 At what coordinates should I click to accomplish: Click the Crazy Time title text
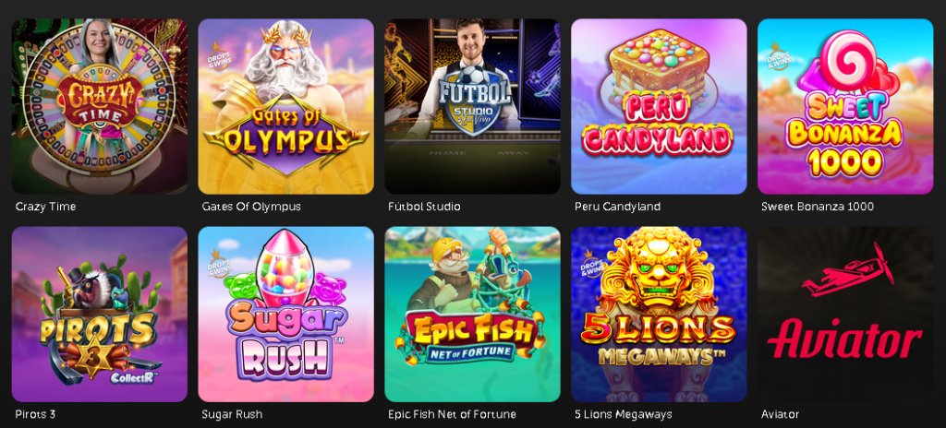coord(46,207)
